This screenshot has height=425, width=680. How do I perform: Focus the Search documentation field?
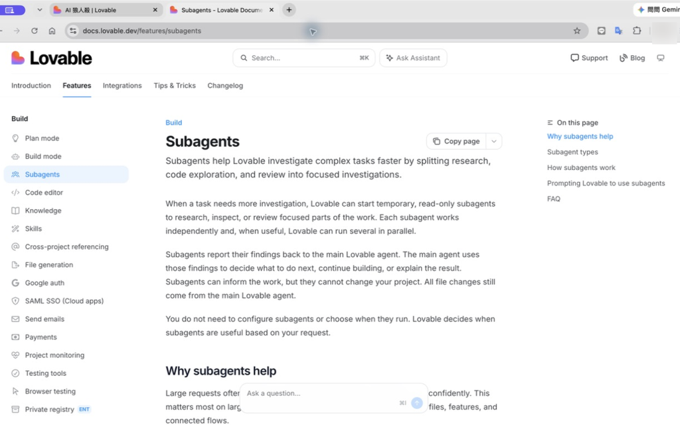tap(304, 58)
